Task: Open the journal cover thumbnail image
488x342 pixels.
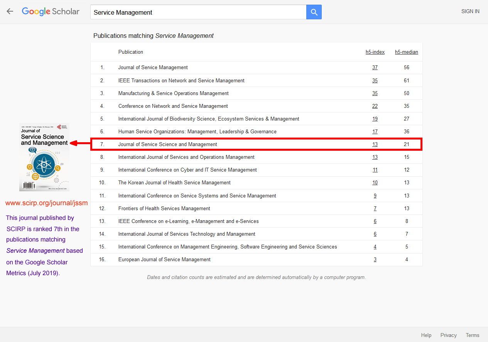Action: click(x=44, y=157)
